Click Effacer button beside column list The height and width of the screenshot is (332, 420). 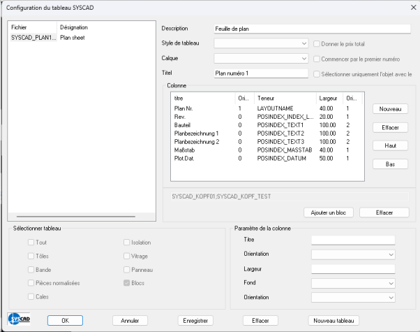pos(390,127)
